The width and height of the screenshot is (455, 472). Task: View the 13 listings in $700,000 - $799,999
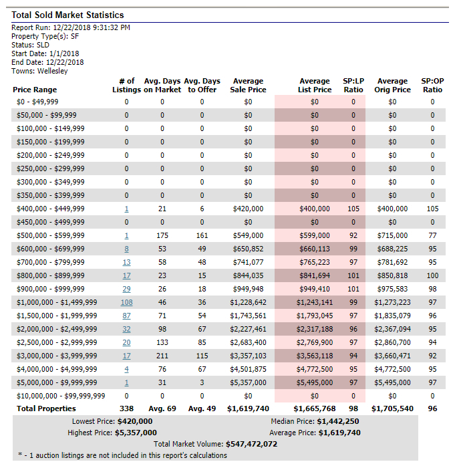pyautogui.click(x=126, y=262)
